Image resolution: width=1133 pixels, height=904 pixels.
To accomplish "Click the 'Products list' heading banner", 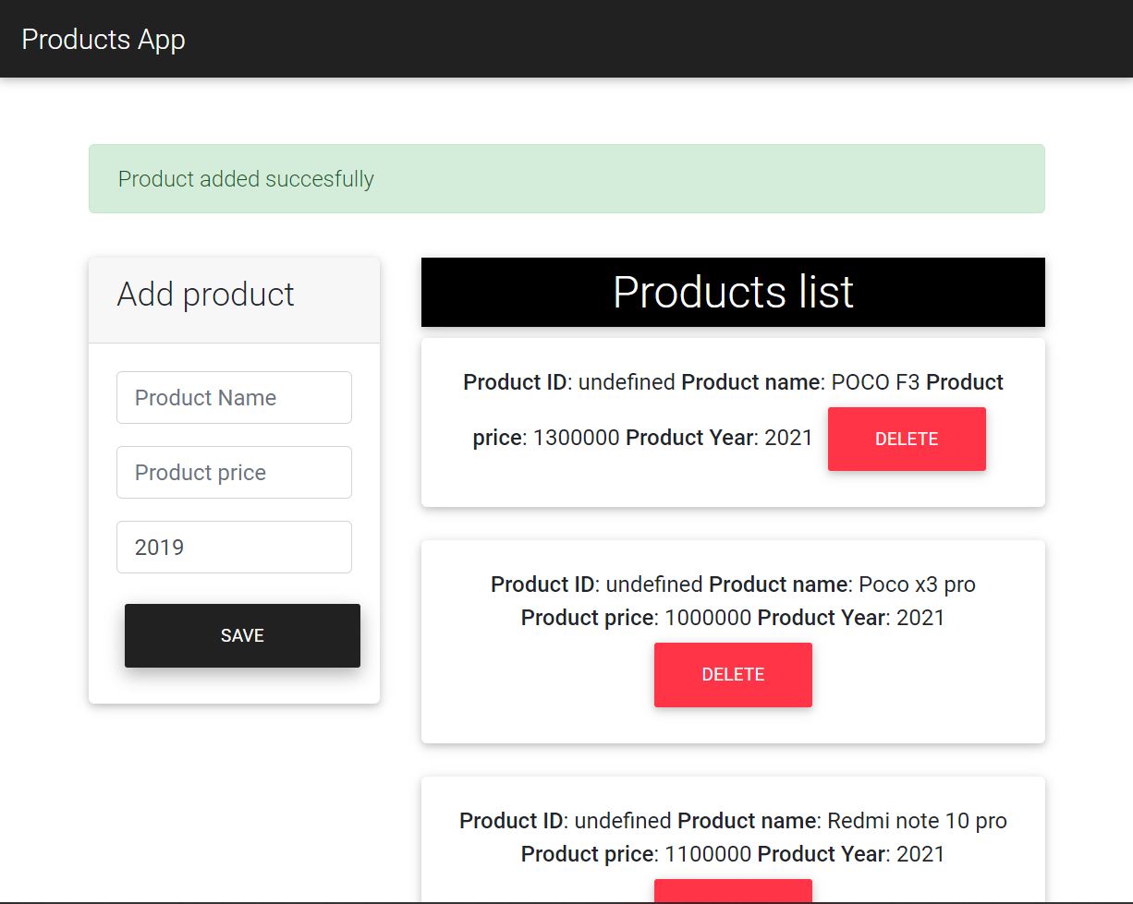I will (732, 292).
